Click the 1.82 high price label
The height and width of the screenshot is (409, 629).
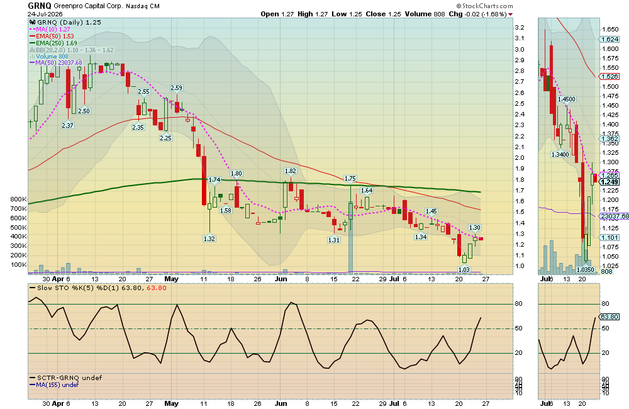(x=291, y=171)
